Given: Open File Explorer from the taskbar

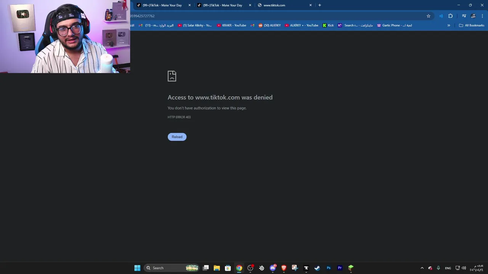Looking at the screenshot, I should (x=217, y=268).
